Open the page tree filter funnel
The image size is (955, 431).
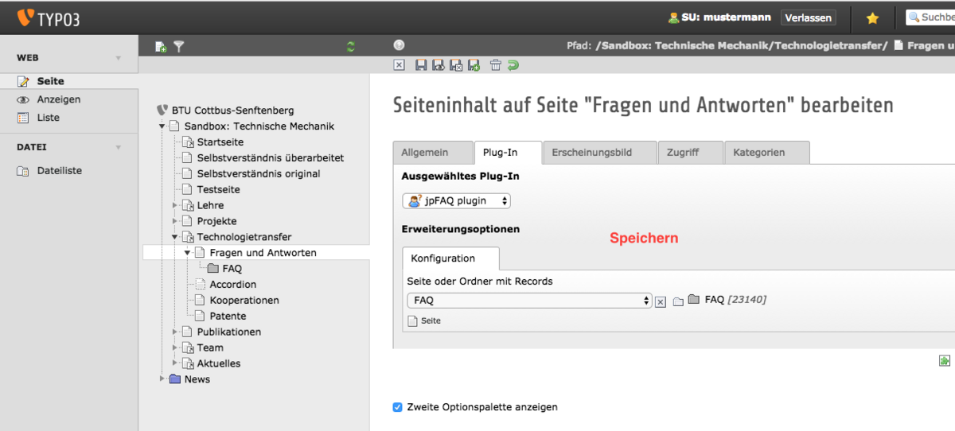pos(179,47)
